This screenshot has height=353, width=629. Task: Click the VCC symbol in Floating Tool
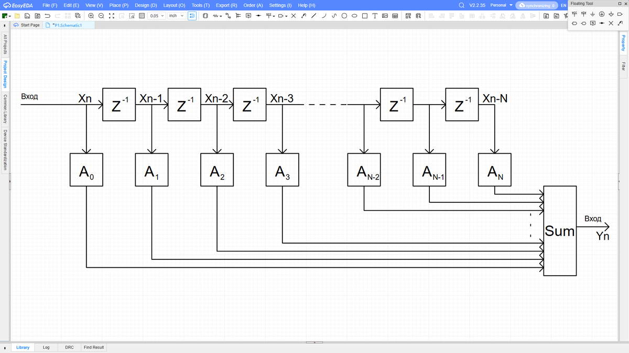(574, 14)
